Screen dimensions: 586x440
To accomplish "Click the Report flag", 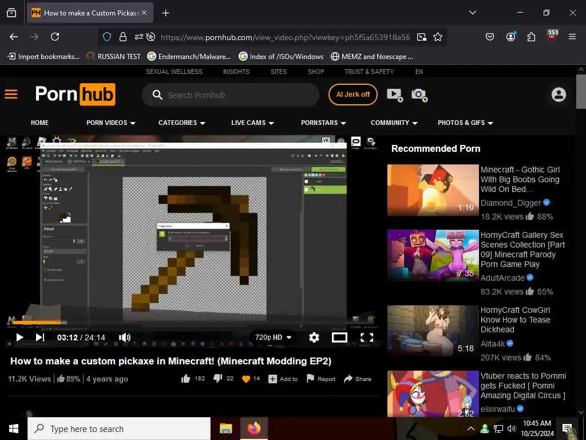I will (320, 379).
